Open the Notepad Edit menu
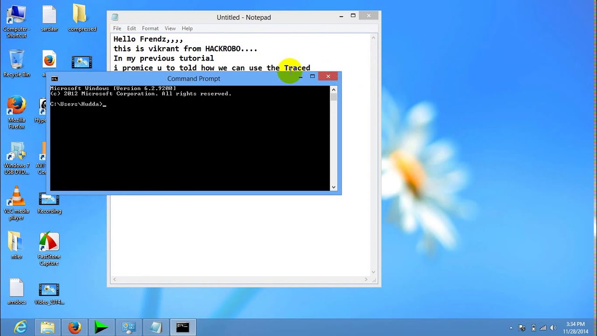This screenshot has width=597, height=336. pyautogui.click(x=132, y=28)
